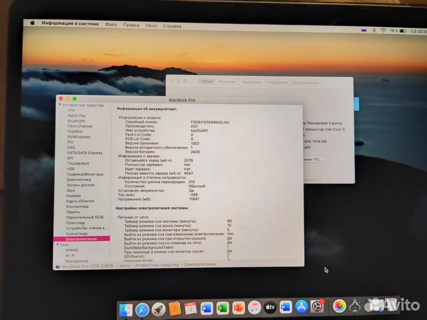
Task: Select USB in the sidebar
Action: pyautogui.click(x=71, y=169)
